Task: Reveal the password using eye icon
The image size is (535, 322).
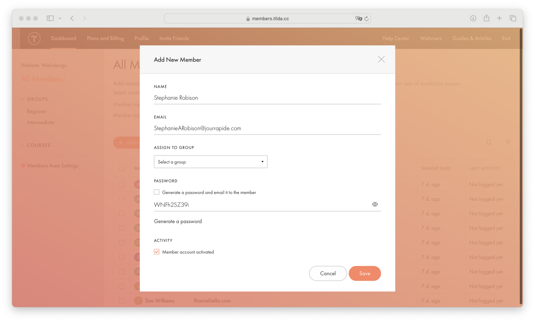Action: 375,204
